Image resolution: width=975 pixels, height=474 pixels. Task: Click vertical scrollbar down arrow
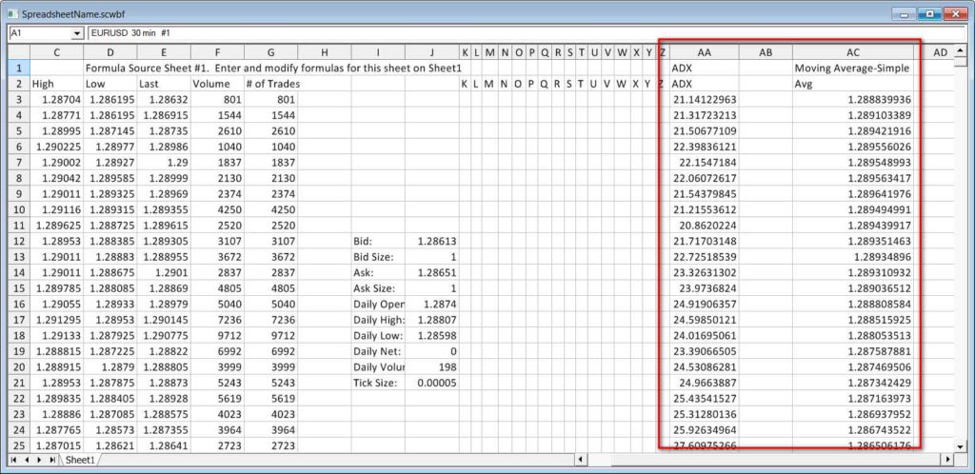click(x=962, y=446)
